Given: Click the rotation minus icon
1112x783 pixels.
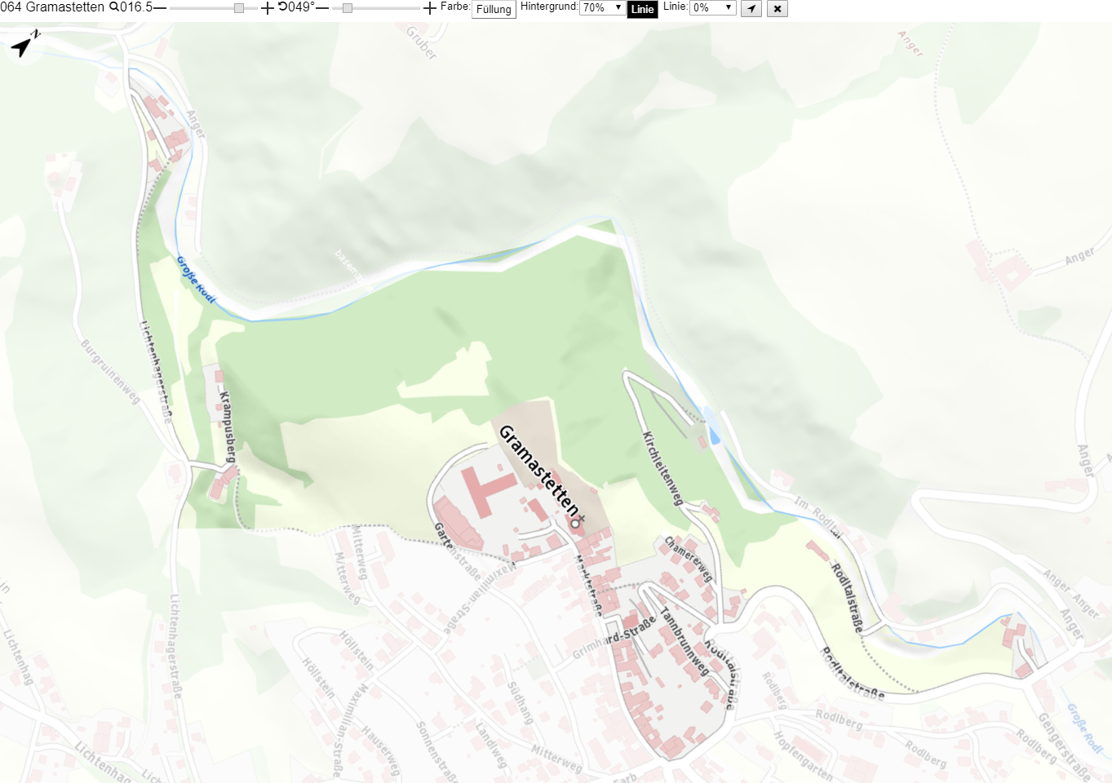Looking at the screenshot, I should pos(322,8).
